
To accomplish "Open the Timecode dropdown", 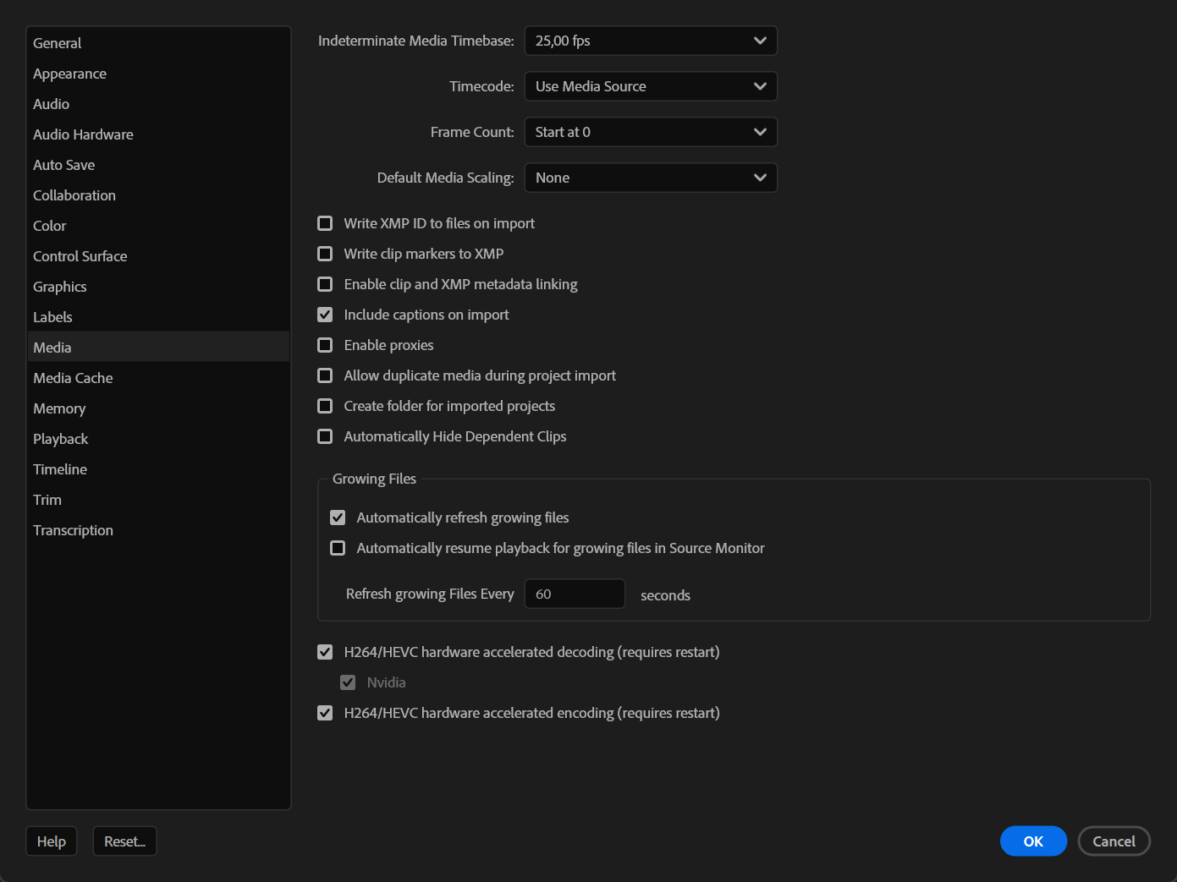I will tap(650, 85).
